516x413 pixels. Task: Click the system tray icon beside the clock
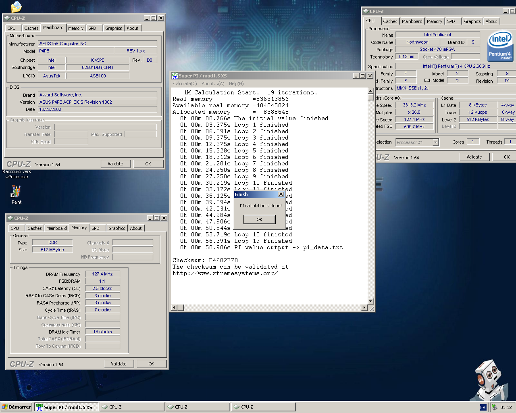[494, 407]
